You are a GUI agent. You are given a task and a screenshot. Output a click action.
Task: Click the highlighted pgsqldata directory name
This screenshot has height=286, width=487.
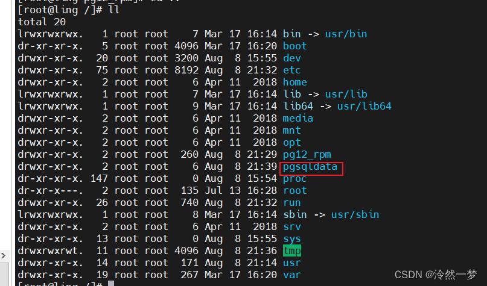[310, 167]
